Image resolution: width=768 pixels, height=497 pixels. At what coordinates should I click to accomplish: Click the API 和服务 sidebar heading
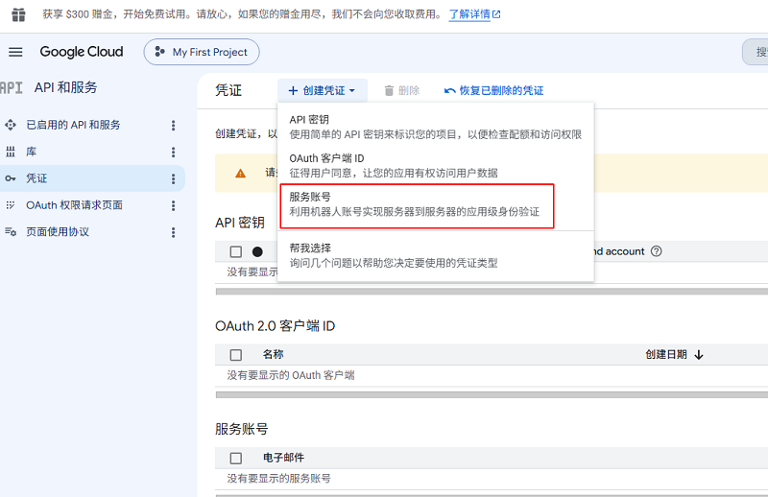pos(65,87)
